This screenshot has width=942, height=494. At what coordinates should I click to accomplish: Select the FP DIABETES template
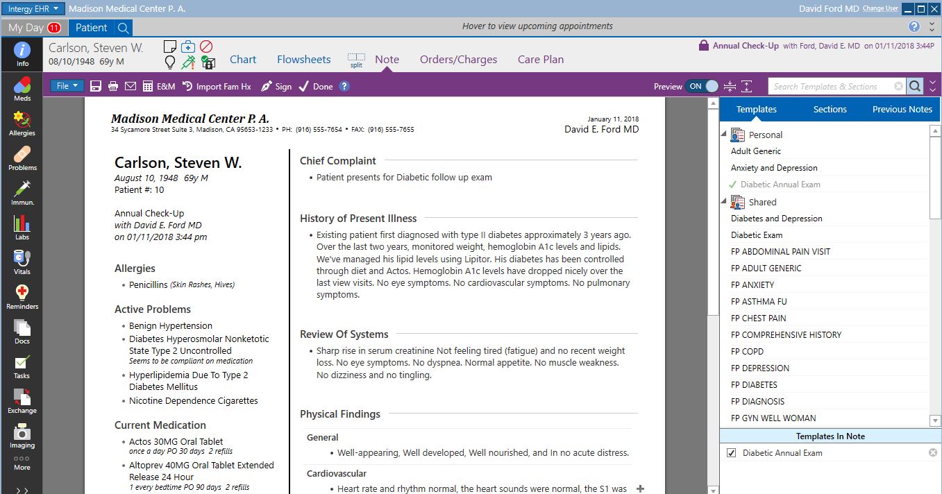(754, 385)
